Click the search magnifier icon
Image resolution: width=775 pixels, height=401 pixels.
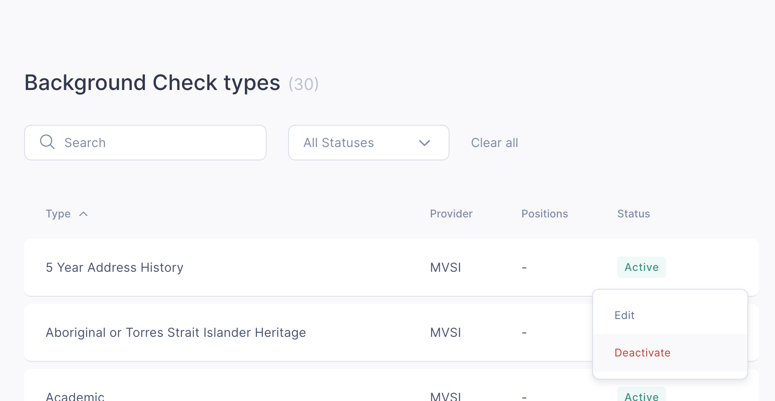47,142
